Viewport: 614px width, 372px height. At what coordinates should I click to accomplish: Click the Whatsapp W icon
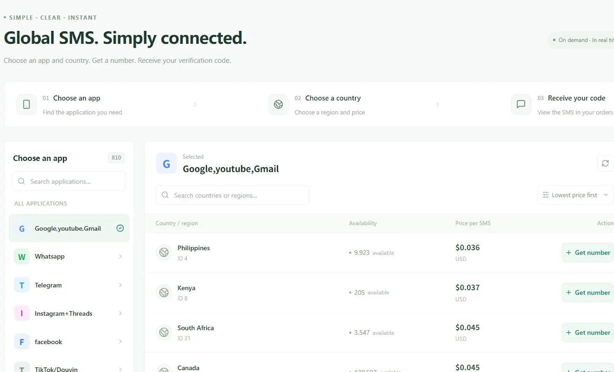(22, 257)
